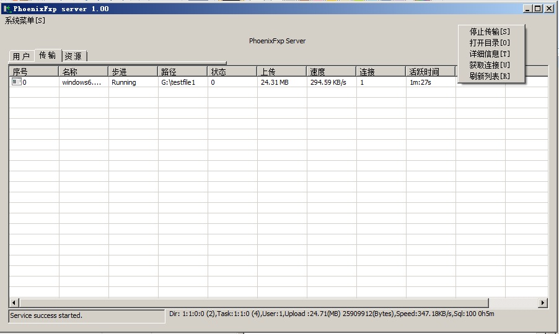Sort by the 序号 column header
The width and height of the screenshot is (559, 334).
click(34, 72)
